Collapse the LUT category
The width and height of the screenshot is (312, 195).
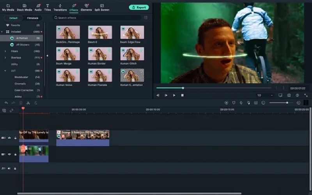(x=5, y=71)
